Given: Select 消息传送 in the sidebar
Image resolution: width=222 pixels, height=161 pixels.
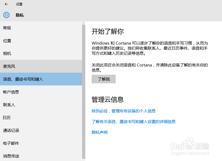Looking at the screenshot, I should (x=41, y=156).
